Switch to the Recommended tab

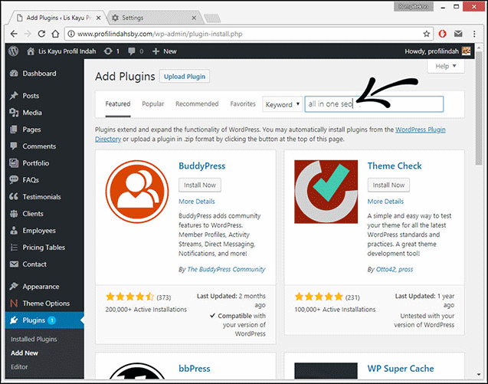[197, 104]
